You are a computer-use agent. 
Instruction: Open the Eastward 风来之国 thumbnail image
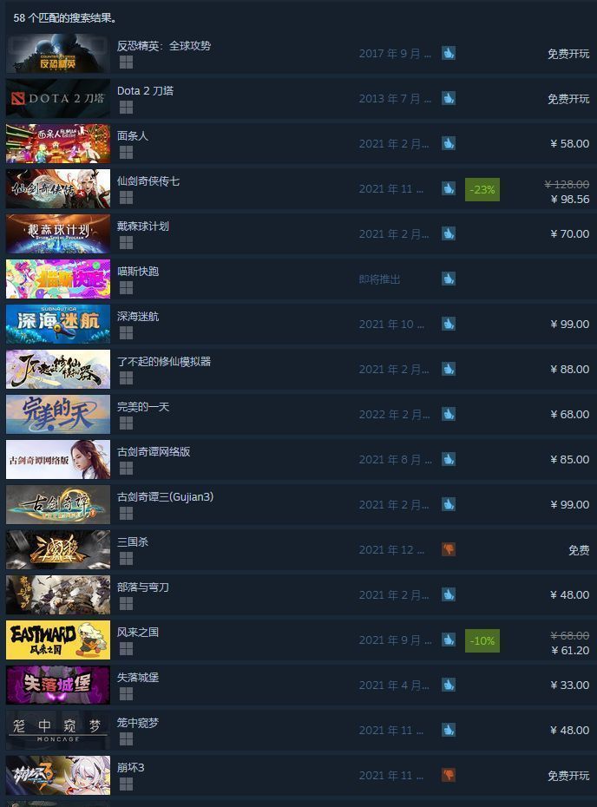click(58, 640)
